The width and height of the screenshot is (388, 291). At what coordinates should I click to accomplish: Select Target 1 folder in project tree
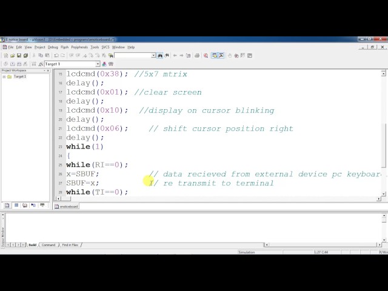[20, 77]
